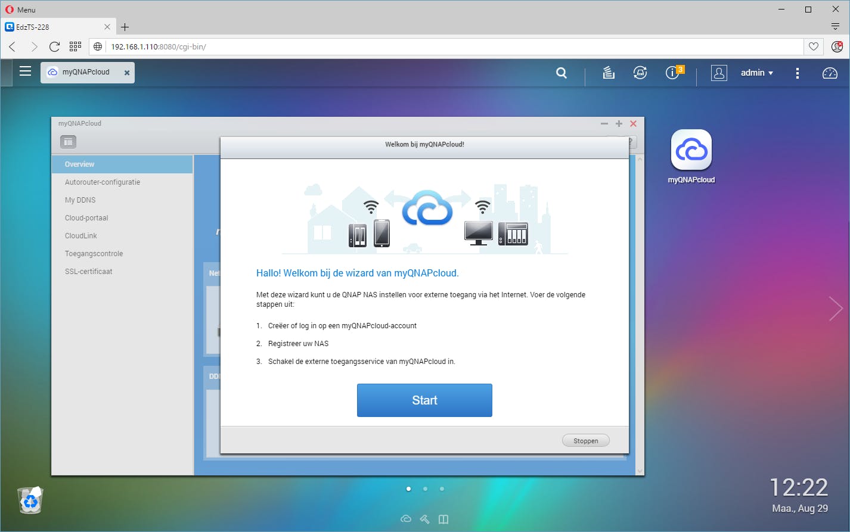Click step "Schakel de externe toegangsservice" text
This screenshot has width=850, height=532.
coord(361,362)
